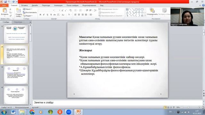Switch to the Вставка tab
The width and height of the screenshot is (205, 115).
(x=24, y=5)
